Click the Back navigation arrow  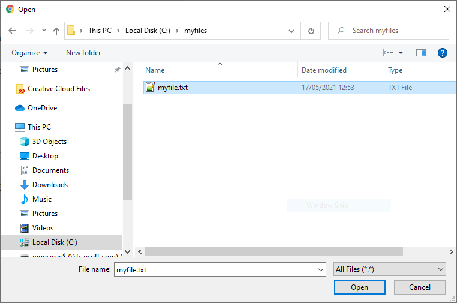13,31
